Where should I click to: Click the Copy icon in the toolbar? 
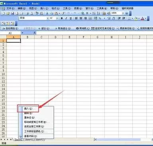(x=51, y=13)
